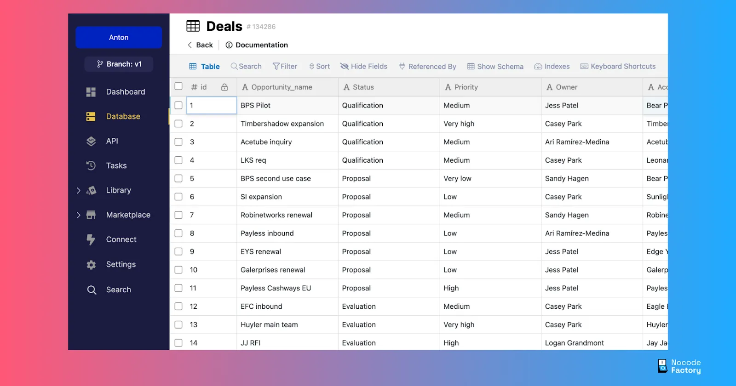Select the "EFC inbound" cell
Viewport: 736px width, 386px height.
(x=287, y=307)
